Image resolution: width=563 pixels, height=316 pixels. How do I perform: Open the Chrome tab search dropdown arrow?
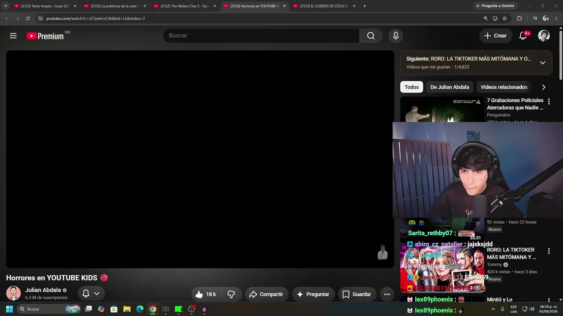coord(6,6)
